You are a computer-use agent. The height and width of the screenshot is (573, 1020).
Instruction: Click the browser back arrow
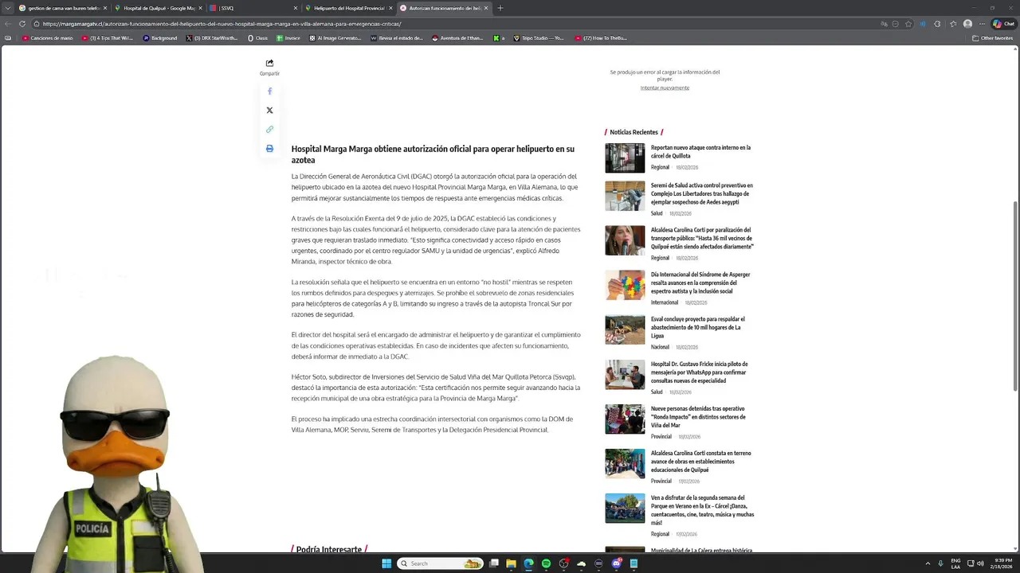coord(9,24)
